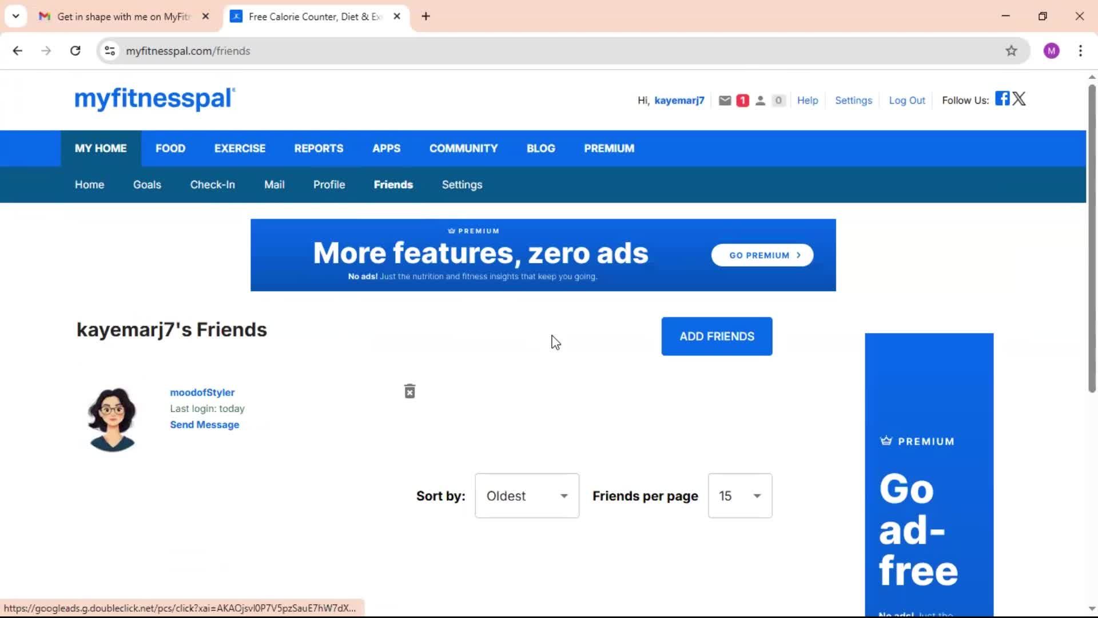1098x618 pixels.
Task: Go to the Profile submenu
Action: pos(329,185)
